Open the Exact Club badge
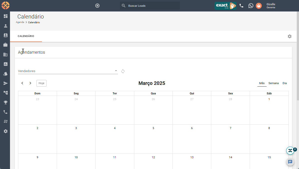 (x=225, y=6)
